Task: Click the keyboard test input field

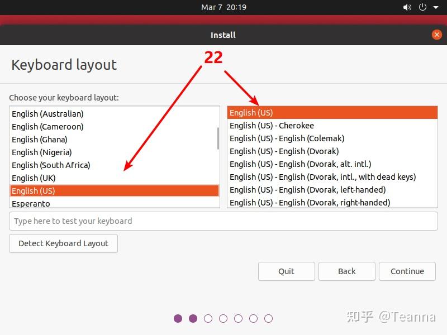Action: (x=223, y=221)
